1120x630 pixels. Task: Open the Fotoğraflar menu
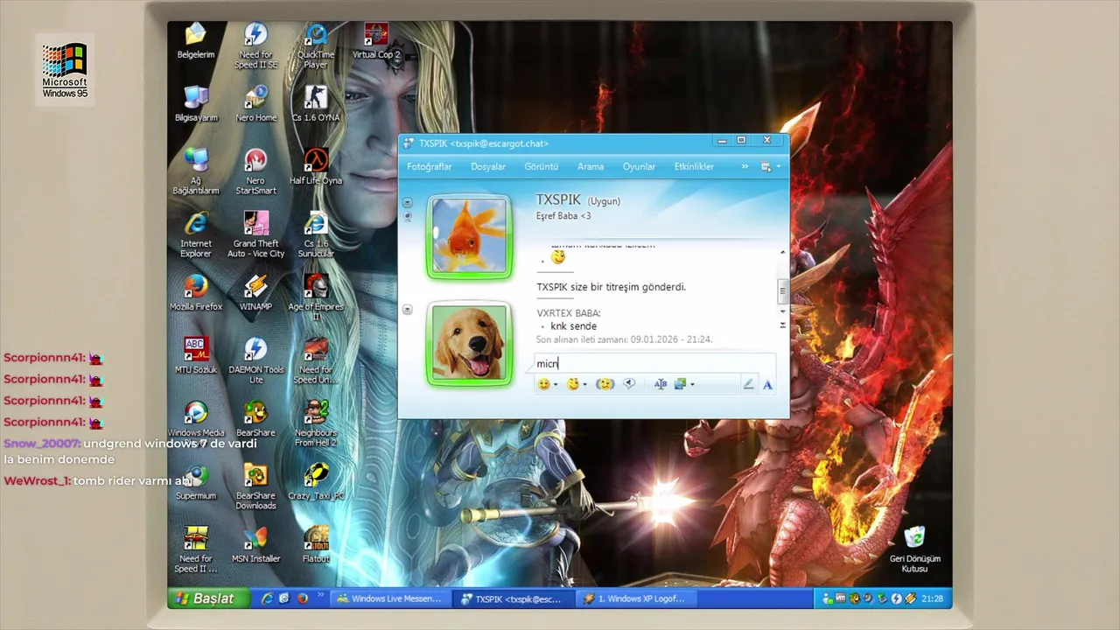point(429,166)
